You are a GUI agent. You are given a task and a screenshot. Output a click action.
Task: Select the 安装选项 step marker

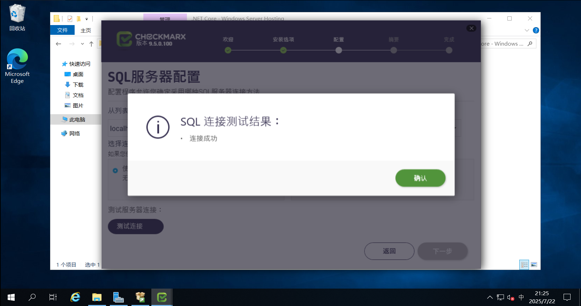tap(283, 50)
